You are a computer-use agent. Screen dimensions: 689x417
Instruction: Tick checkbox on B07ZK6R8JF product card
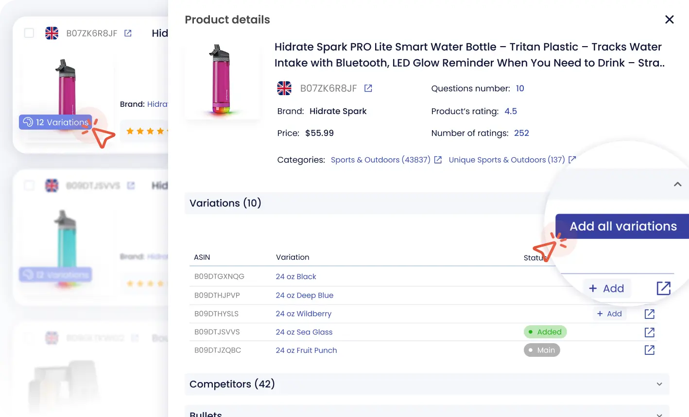[x=29, y=33]
